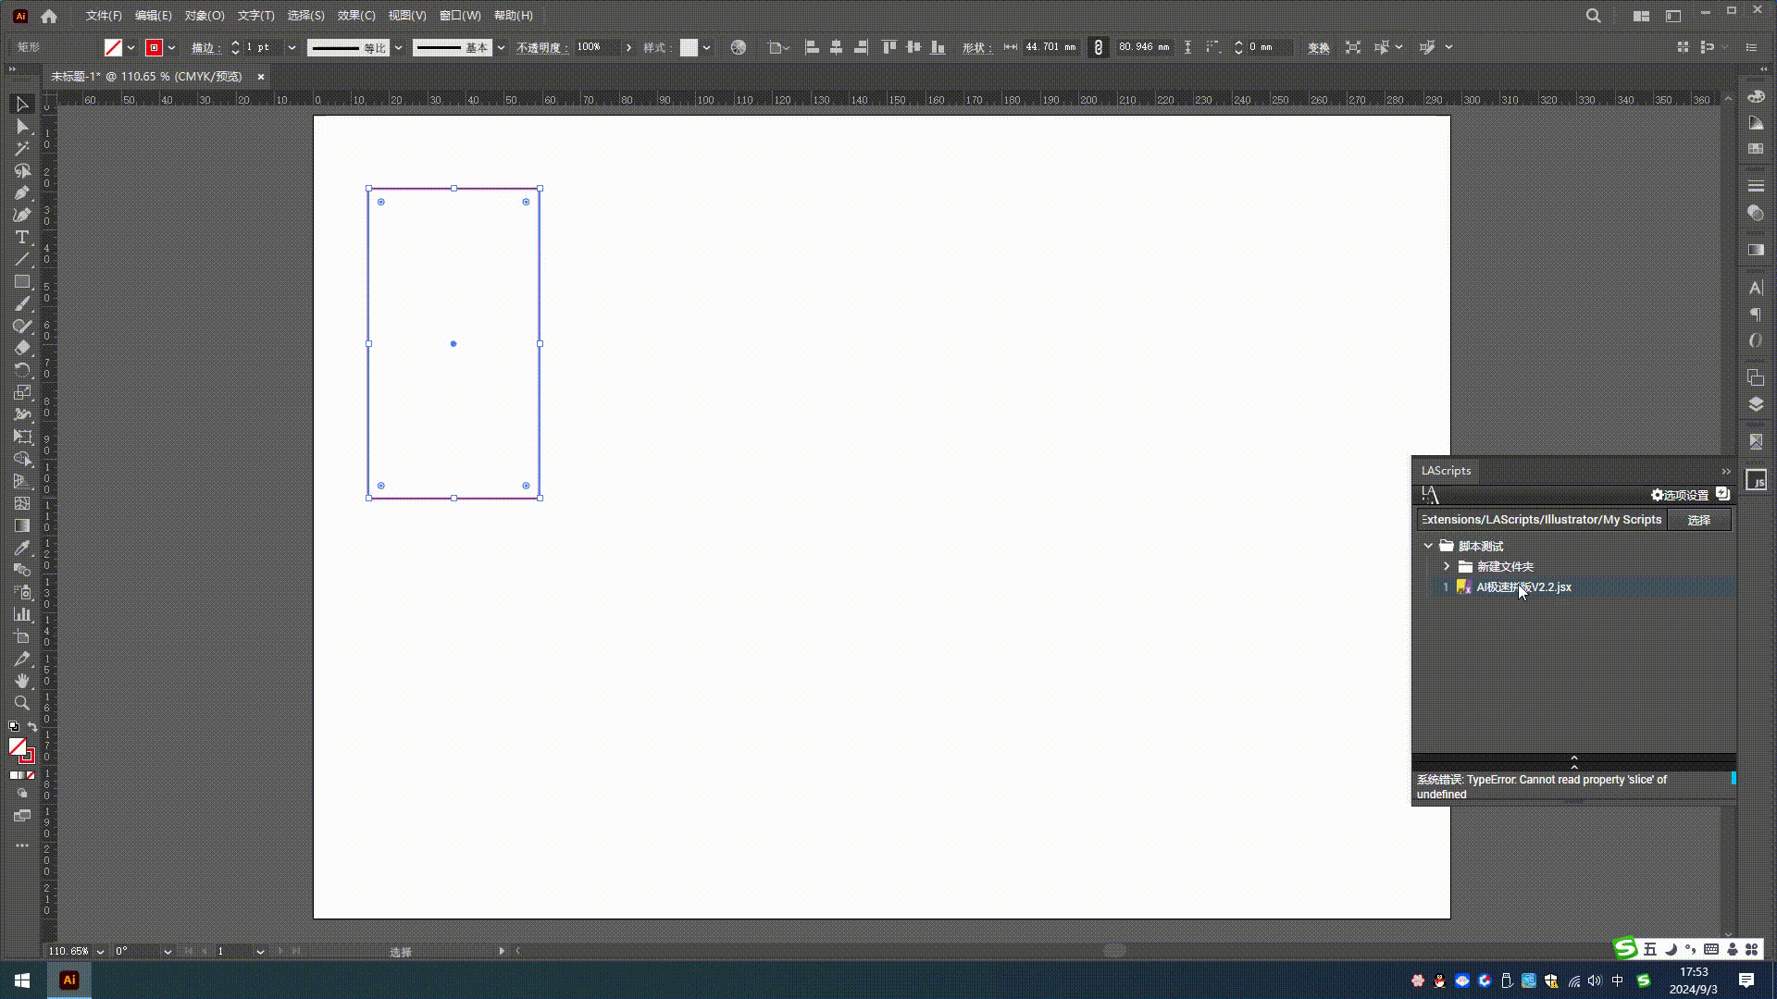Select the Direct Selection tool
Viewport: 1777px width, 999px height.
tap(21, 126)
